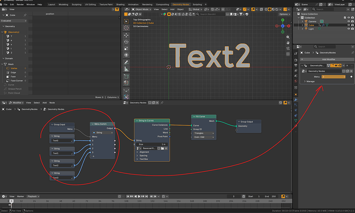Select the Measure tool
This screenshot has height=213, width=355.
[127, 69]
